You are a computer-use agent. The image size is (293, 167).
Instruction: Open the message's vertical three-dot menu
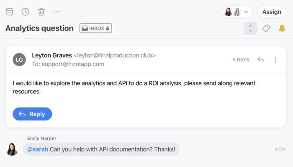(x=275, y=60)
